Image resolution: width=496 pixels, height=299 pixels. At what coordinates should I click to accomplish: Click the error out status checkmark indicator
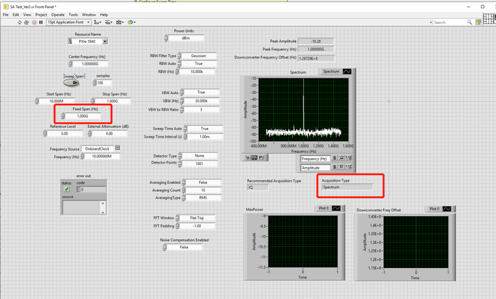tap(66, 189)
